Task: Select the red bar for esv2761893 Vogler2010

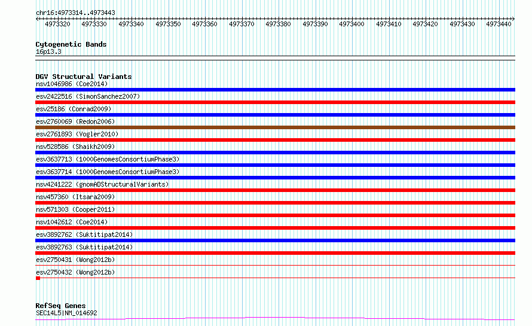Action: [275, 140]
